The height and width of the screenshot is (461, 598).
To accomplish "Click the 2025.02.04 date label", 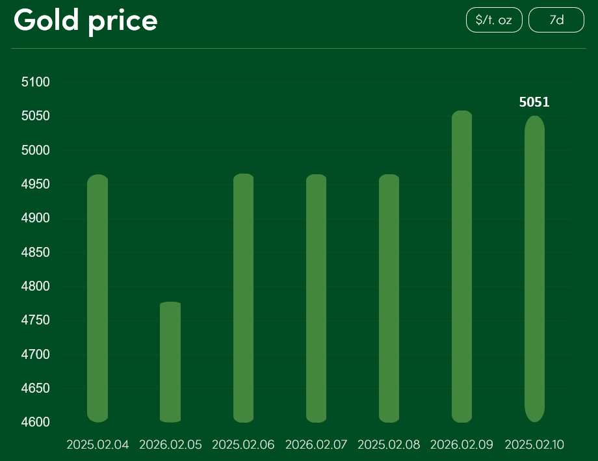I will pyautogui.click(x=97, y=445).
